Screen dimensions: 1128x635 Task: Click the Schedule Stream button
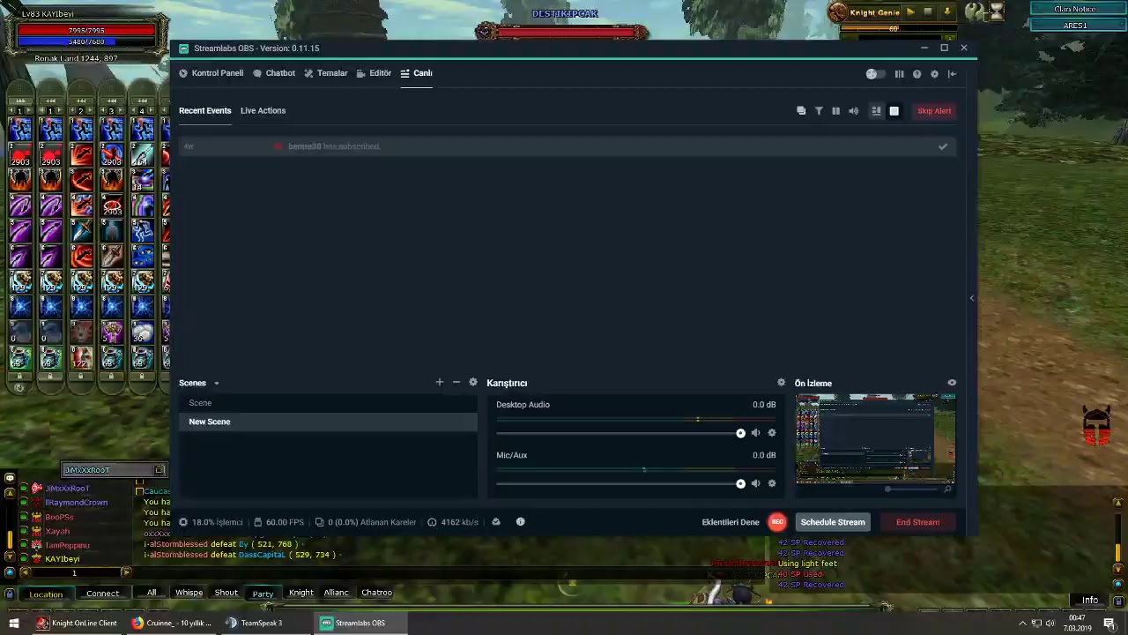point(833,522)
